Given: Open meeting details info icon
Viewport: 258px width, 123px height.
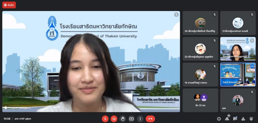Looking at the screenshot, I should (219, 119).
